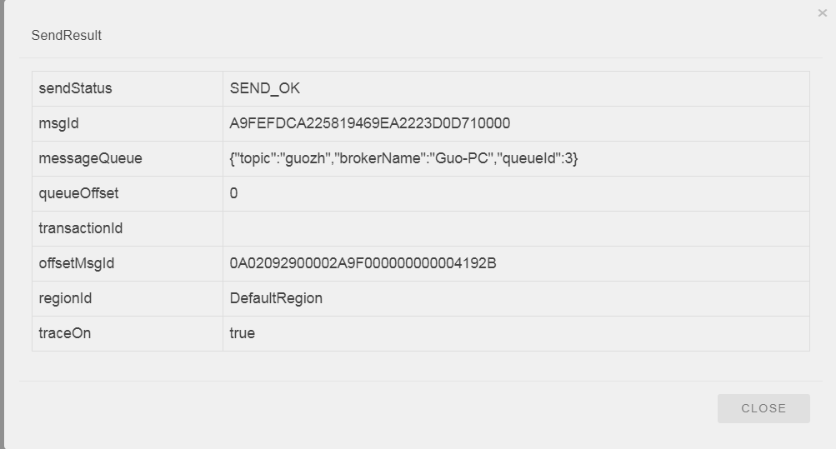Viewport: 836px width, 449px height.
Task: Click the traceOn label cell
Action: 128,333
